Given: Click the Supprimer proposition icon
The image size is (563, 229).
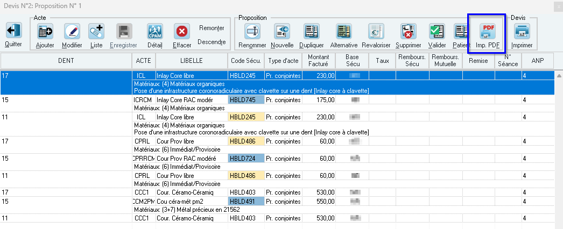Looking at the screenshot, I should click(x=408, y=32).
